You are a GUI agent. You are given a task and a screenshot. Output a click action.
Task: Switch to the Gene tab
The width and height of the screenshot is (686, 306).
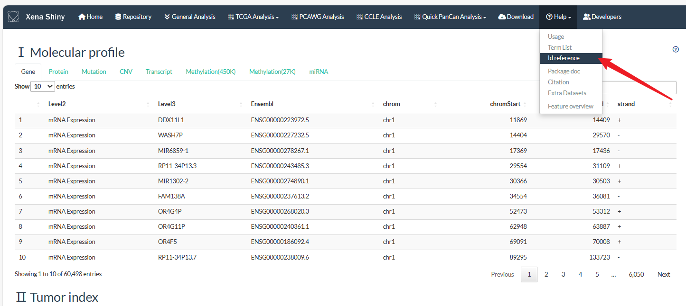tap(28, 72)
